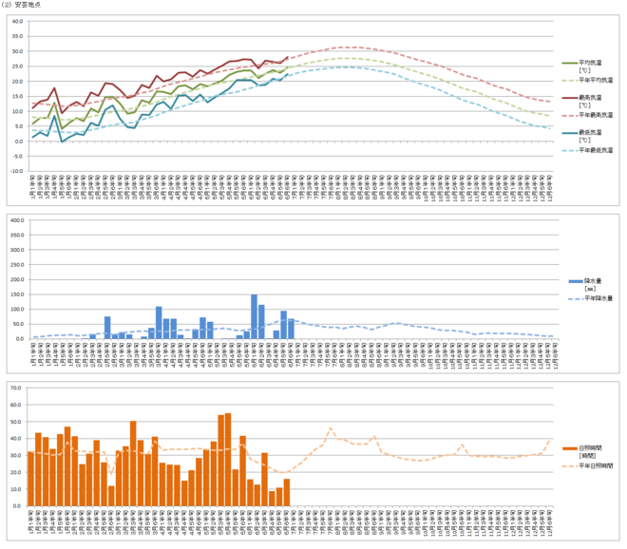Select the 平年日照時間 dashed legend entry
The image size is (627, 549).
(x=587, y=466)
